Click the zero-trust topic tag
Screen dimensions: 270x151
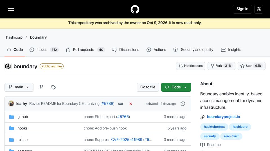tap(231, 136)
